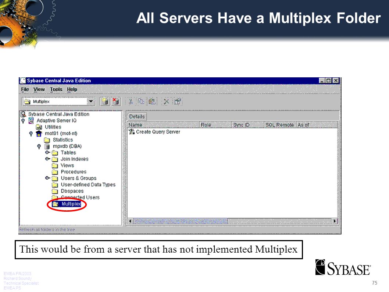The height and width of the screenshot is (292, 389).
Task: Select Adaptive Server IQ tree node
Action: click(x=57, y=120)
